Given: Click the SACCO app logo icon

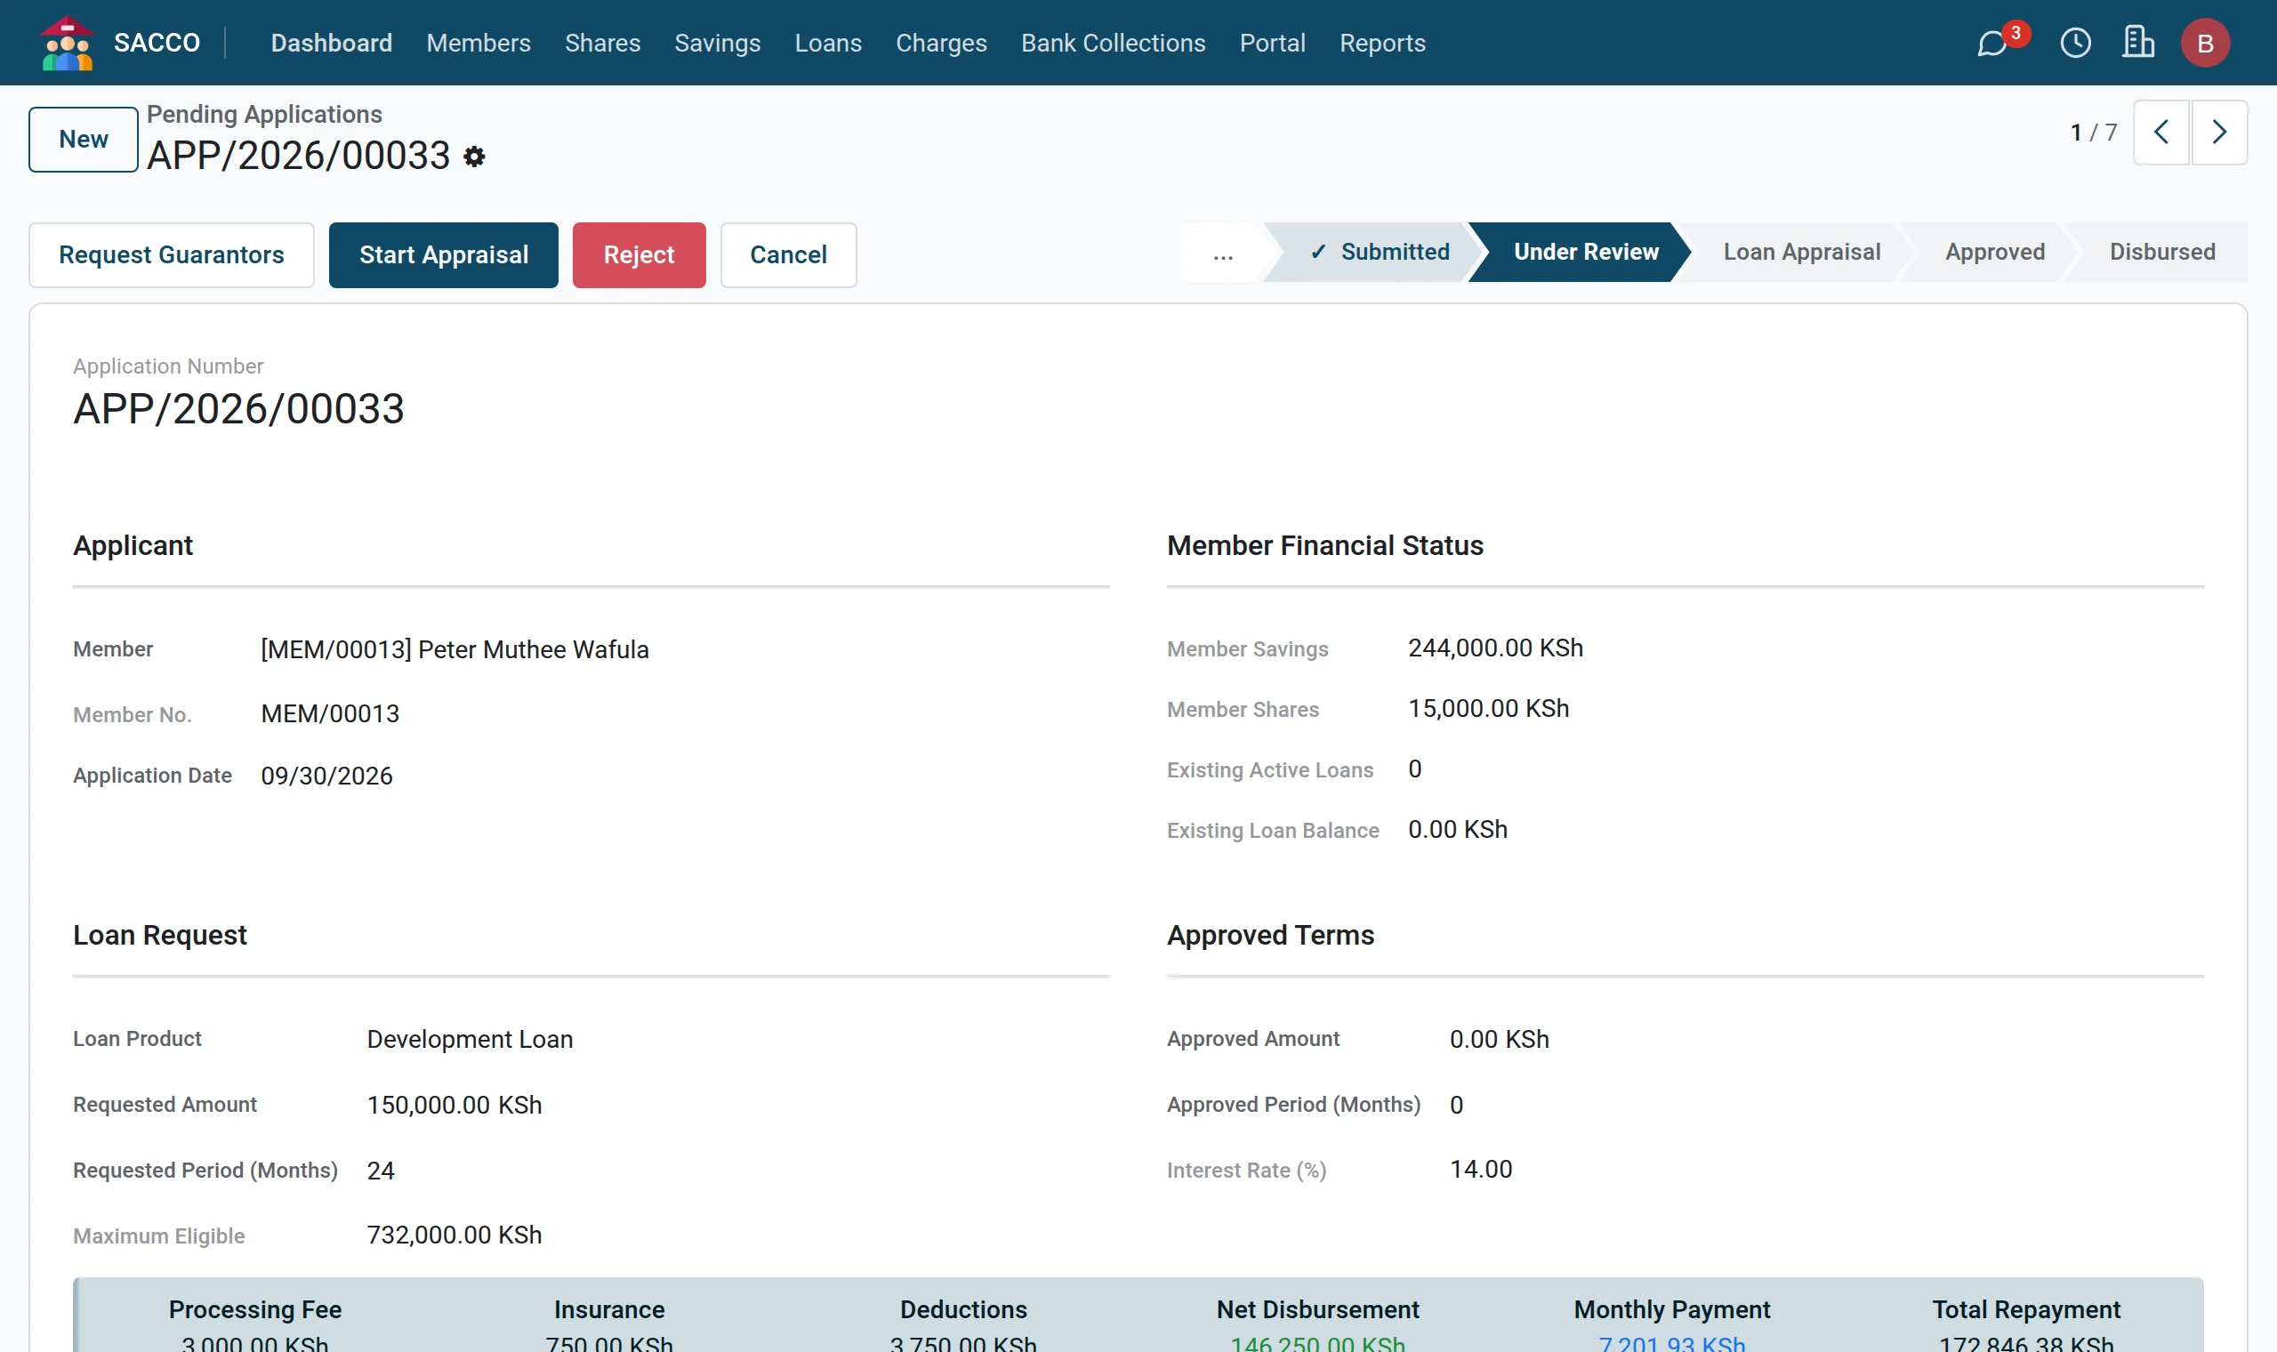Looking at the screenshot, I should pyautogui.click(x=68, y=43).
